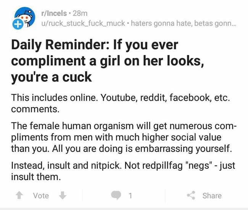Viewport: 248px width, 210px height.
Task: Click 'compliment a girl' title line
Action: 108,61
